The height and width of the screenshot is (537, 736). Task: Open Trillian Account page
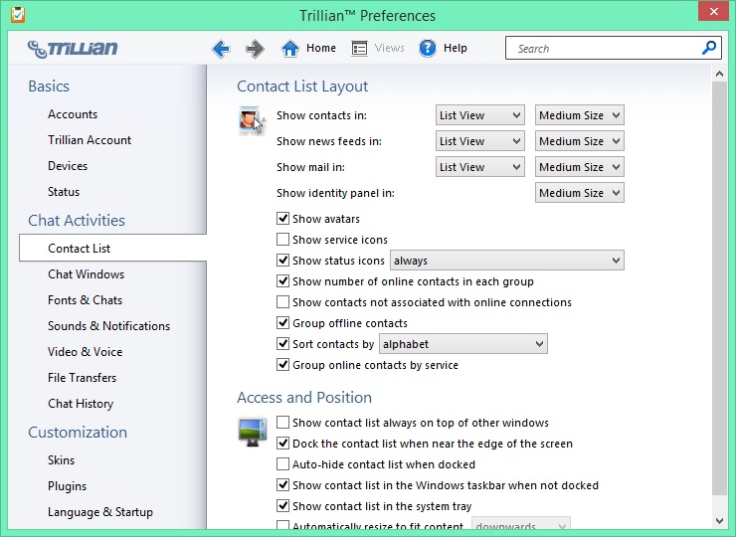(90, 140)
